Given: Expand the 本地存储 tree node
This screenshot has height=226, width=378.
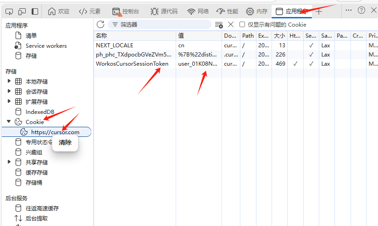Looking at the screenshot, I should (x=9, y=81).
